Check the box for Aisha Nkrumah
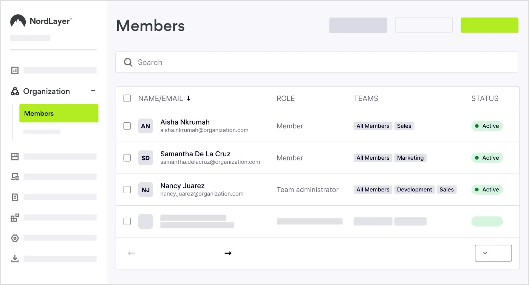The width and height of the screenshot is (529, 285). coord(127,126)
